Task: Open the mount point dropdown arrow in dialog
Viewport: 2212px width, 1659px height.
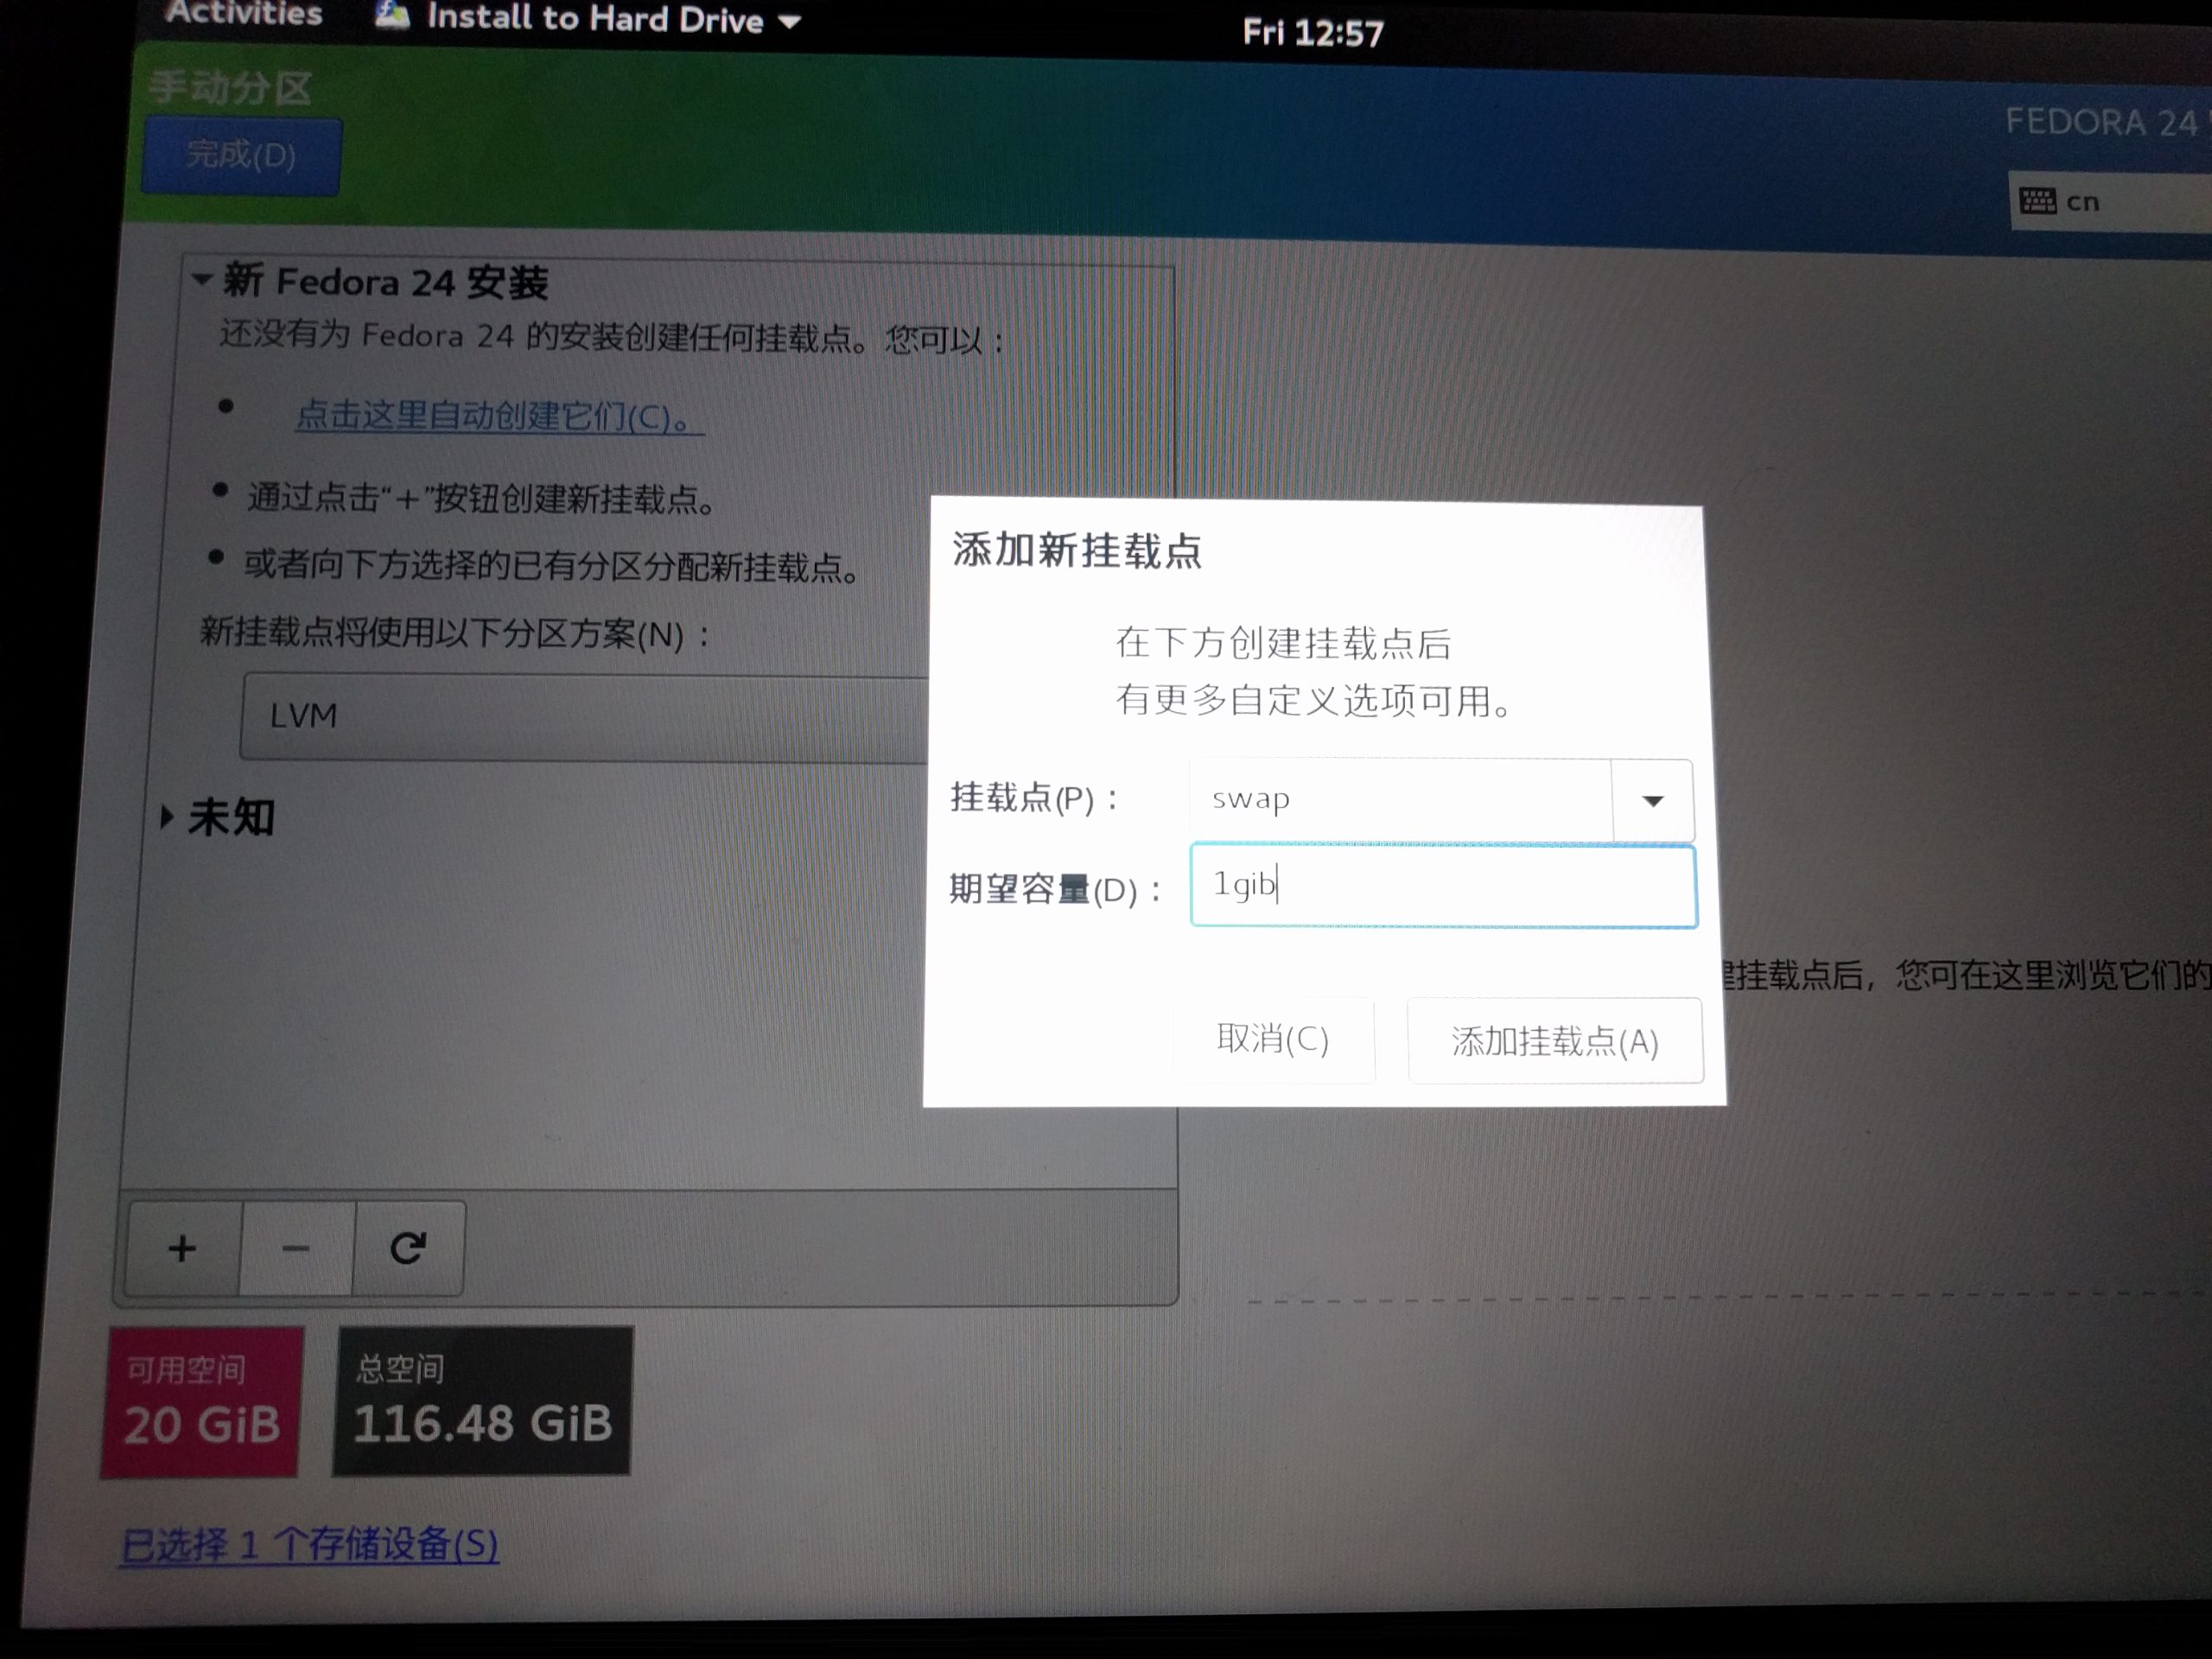Action: point(1652,800)
